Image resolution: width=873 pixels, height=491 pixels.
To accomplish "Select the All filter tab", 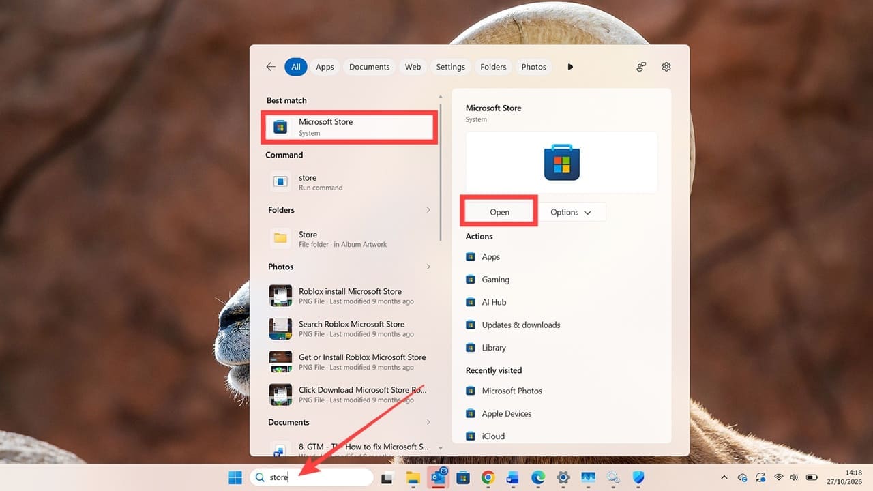I will (x=296, y=67).
